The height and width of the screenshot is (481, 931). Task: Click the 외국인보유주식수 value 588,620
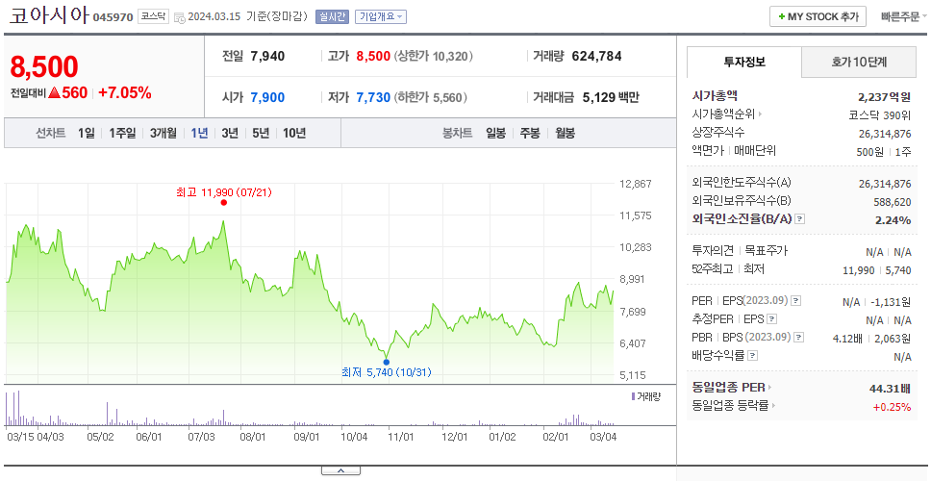893,202
